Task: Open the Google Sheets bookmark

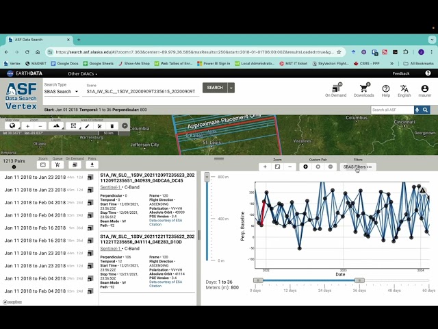Action: (x=98, y=64)
